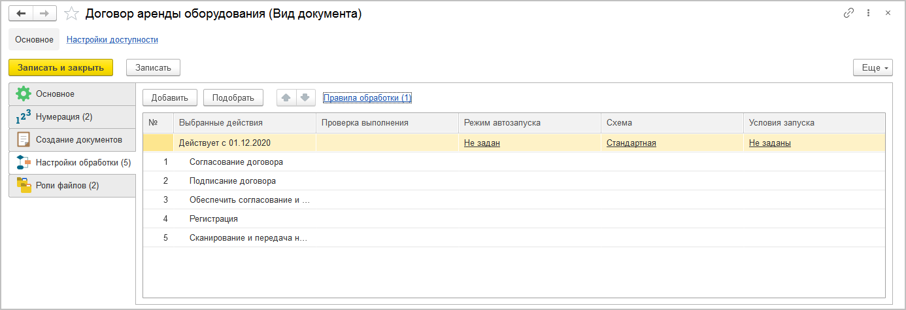Switch to the Нумерация (2) tab

pos(72,117)
